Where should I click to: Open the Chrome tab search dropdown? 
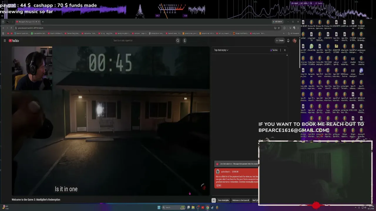pos(3,22)
